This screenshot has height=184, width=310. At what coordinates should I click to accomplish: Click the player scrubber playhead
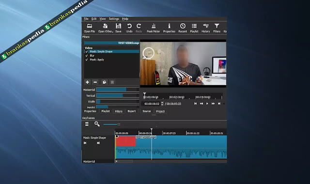tap(145, 94)
